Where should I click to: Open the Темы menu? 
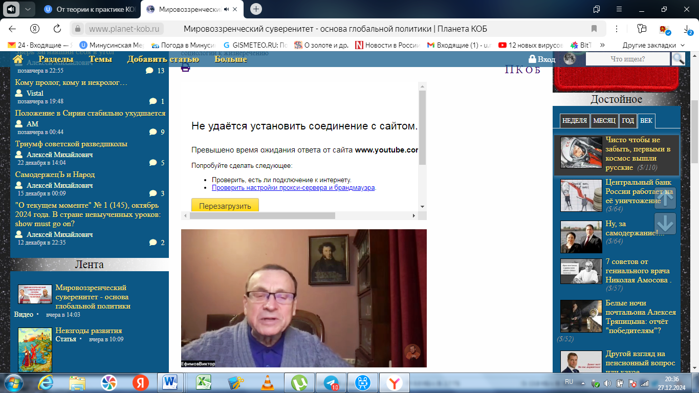(100, 59)
